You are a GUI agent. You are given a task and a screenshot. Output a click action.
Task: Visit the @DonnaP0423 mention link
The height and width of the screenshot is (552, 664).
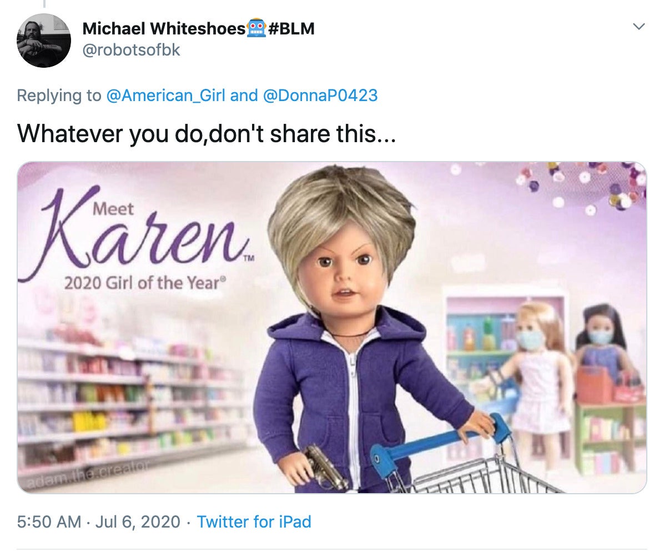[320, 96]
